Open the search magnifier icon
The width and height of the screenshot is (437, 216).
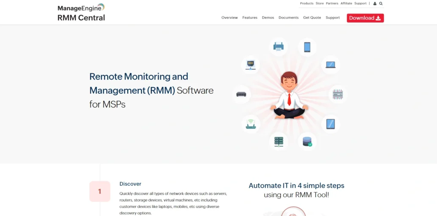pyautogui.click(x=381, y=3)
